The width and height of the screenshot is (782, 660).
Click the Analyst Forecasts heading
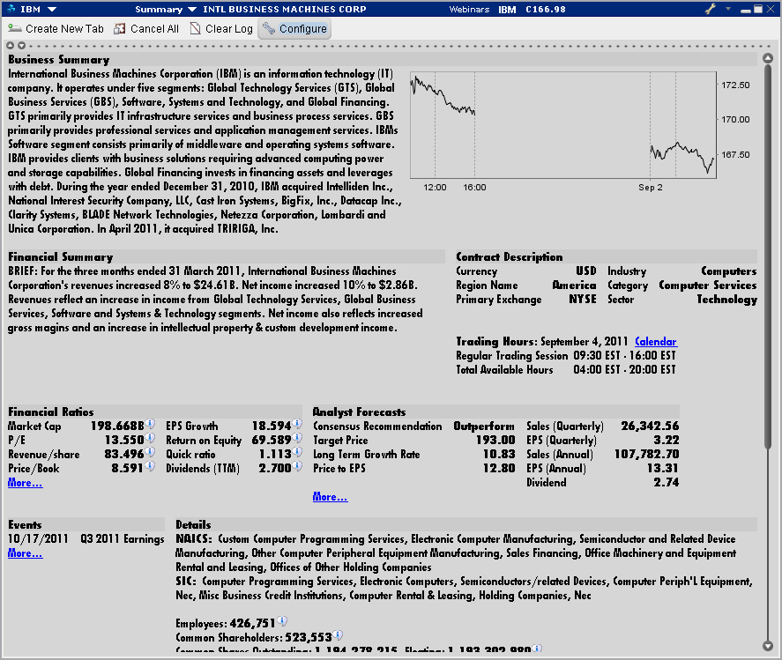tap(359, 412)
